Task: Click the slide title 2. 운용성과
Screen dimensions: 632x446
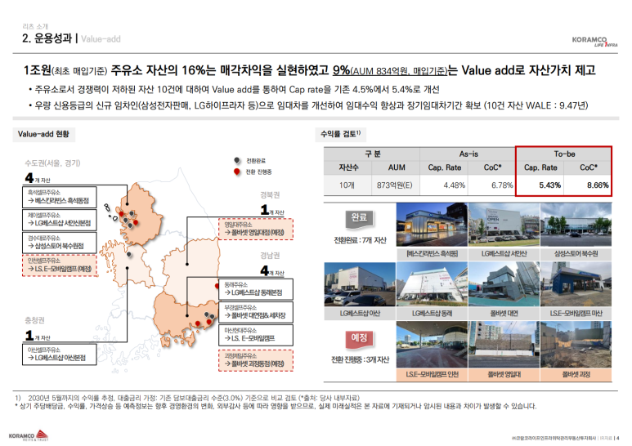Action: [47, 38]
